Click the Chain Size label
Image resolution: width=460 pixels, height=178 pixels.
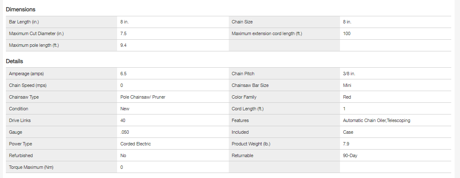(x=242, y=22)
